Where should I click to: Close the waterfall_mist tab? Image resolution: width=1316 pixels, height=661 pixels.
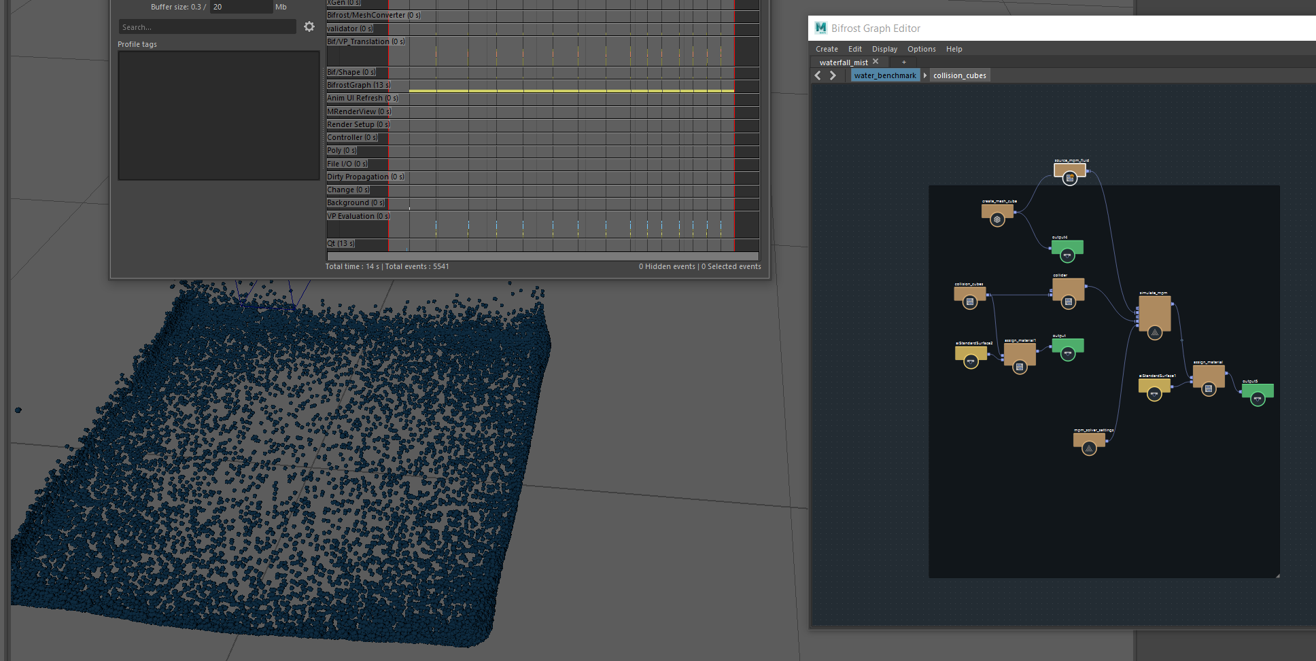click(x=876, y=62)
